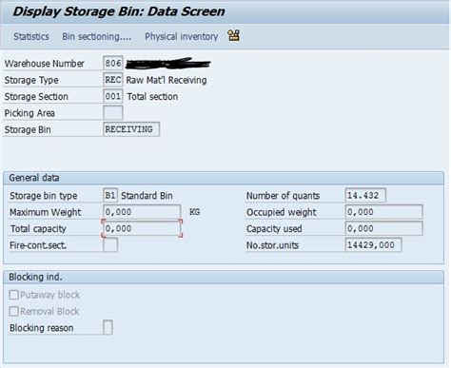Click the 'Fire-cont.sect.' label

coord(38,245)
